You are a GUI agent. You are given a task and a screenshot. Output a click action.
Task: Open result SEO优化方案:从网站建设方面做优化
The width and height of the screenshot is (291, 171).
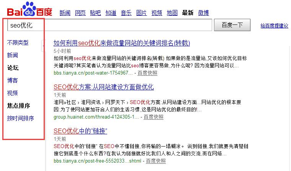pos(104,87)
